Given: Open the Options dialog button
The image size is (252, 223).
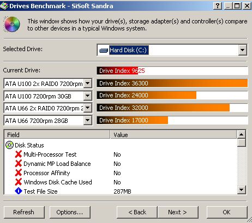Looking at the screenshot, I should coord(70,212).
